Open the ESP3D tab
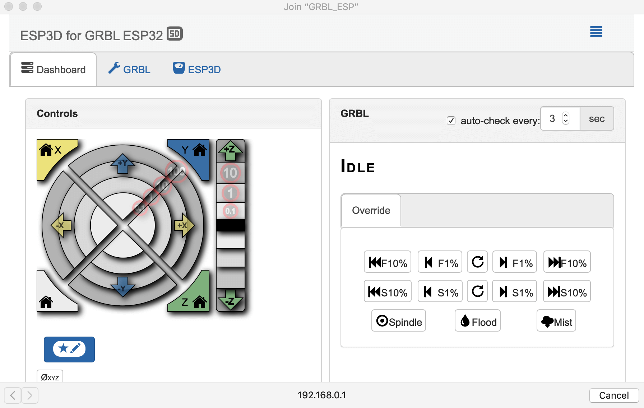 pyautogui.click(x=197, y=69)
